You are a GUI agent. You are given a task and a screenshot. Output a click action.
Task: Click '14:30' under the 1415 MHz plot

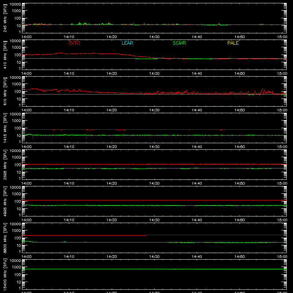154,147
